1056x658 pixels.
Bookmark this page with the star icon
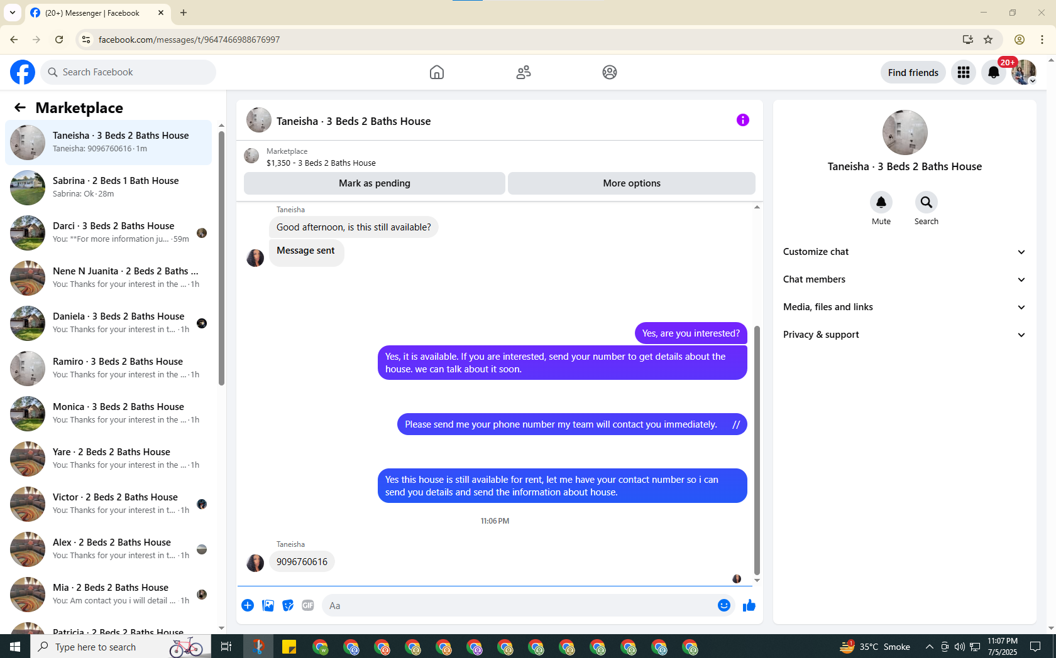(988, 40)
